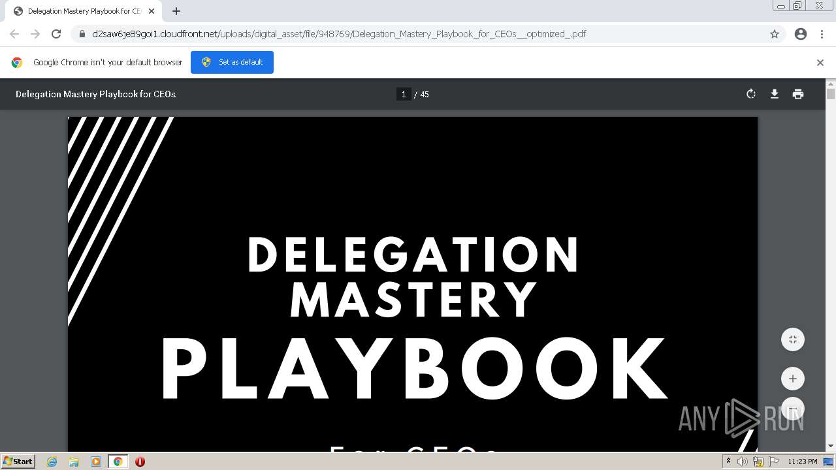
Task: Click the browser forward arrow
Action: [x=35, y=34]
